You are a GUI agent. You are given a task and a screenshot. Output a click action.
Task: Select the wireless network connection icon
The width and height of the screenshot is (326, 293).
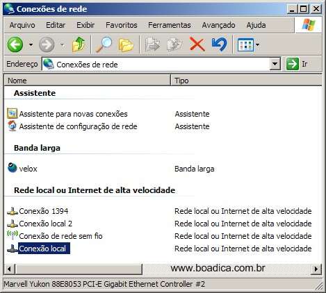[13, 235]
